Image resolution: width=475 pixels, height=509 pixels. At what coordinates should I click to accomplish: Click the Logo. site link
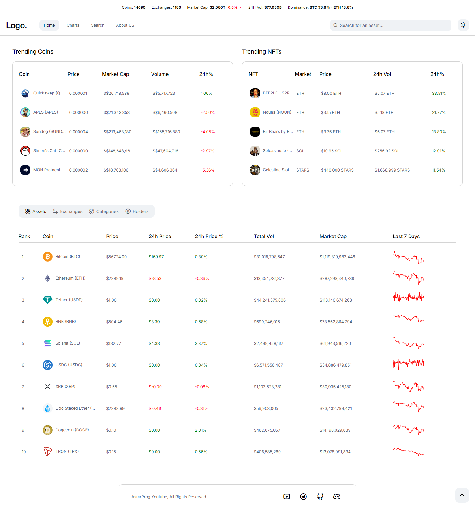(x=17, y=25)
